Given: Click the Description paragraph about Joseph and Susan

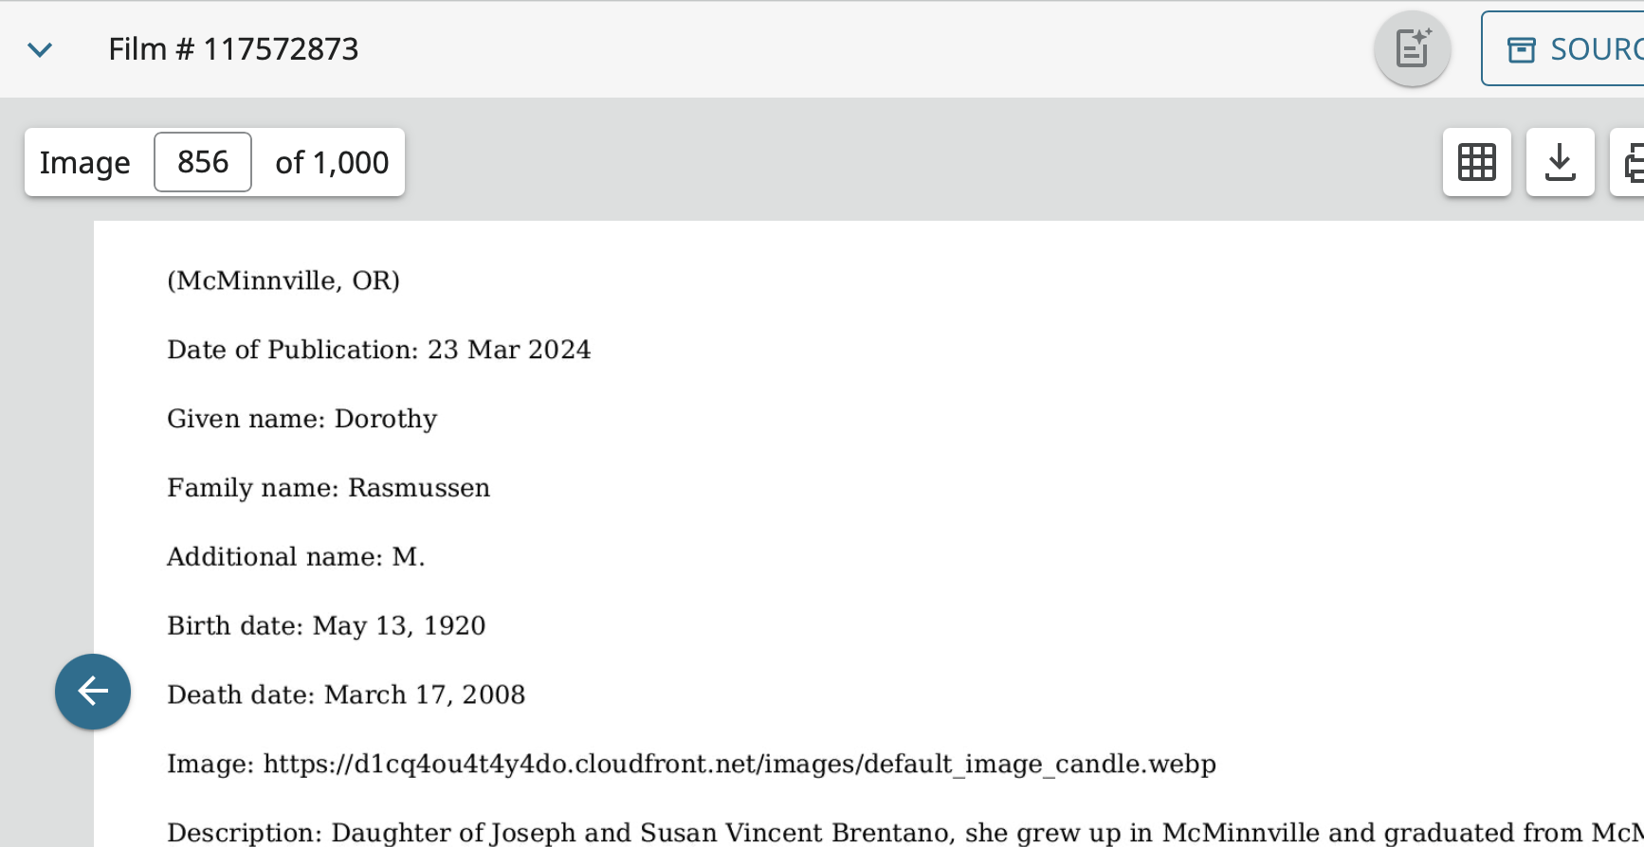Looking at the screenshot, I should pyautogui.click(x=905, y=833).
